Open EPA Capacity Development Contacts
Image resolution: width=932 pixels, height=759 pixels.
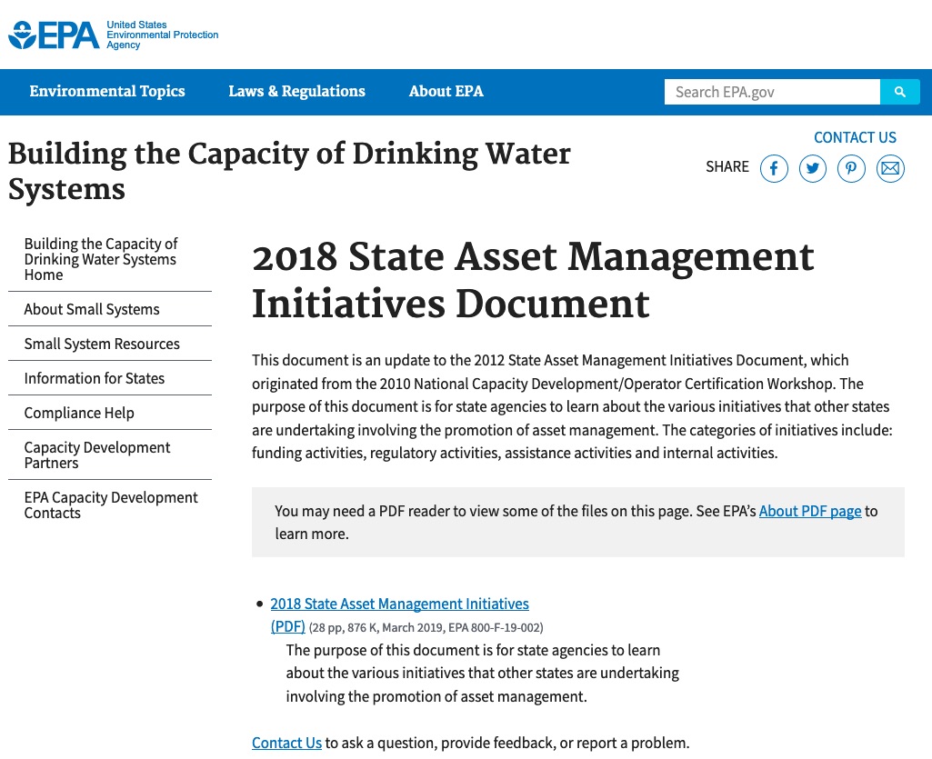point(111,504)
